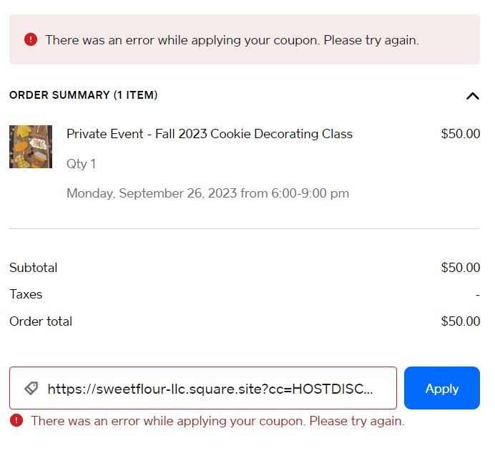Image resolution: width=495 pixels, height=456 pixels.
Task: Click the dash value beside Taxes
Action: 477,294
